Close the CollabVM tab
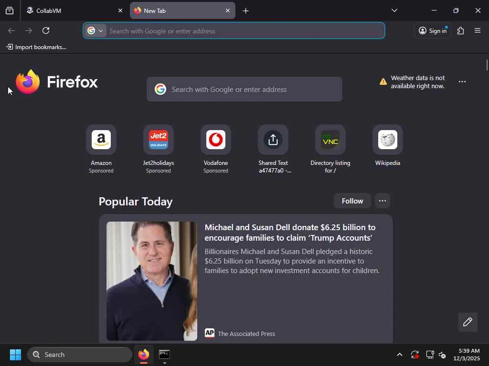 (120, 10)
